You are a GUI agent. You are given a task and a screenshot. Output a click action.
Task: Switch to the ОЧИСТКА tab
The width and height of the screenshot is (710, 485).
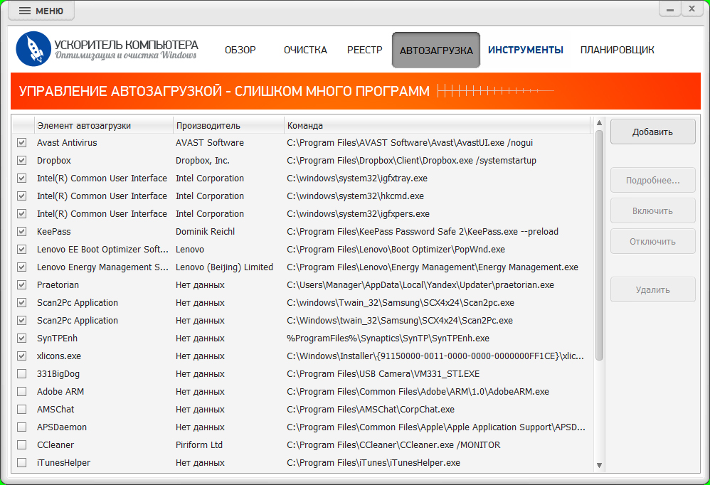tap(305, 50)
